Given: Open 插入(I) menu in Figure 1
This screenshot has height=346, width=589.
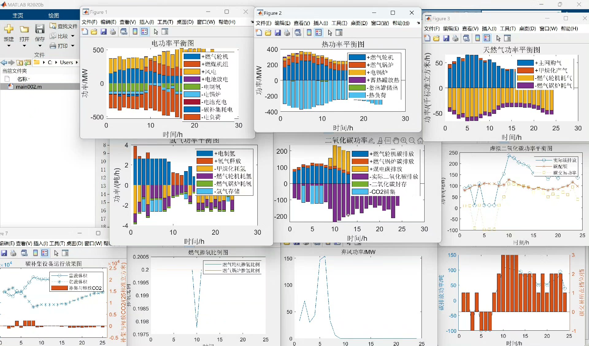Looking at the screenshot, I should tap(146, 22).
